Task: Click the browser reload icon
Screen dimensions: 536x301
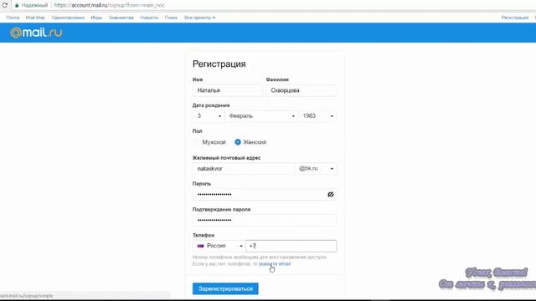Action: (x=5, y=5)
